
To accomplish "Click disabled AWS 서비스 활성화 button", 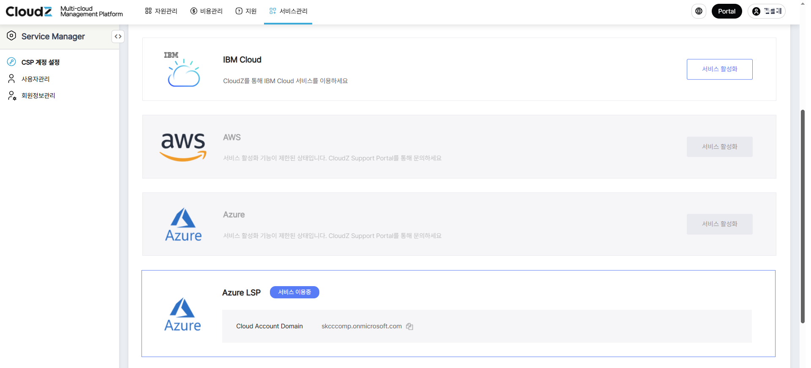I will [719, 147].
